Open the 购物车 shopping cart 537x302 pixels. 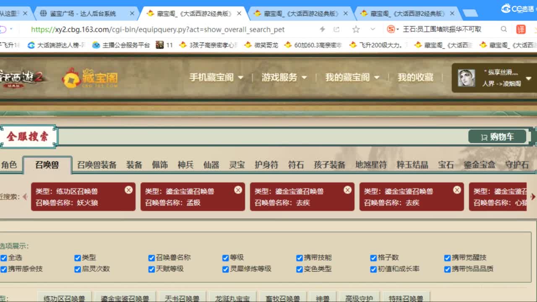(497, 136)
